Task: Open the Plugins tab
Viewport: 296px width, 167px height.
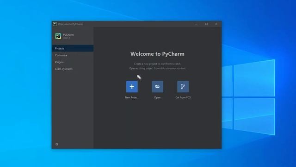Action: [x=73, y=62]
